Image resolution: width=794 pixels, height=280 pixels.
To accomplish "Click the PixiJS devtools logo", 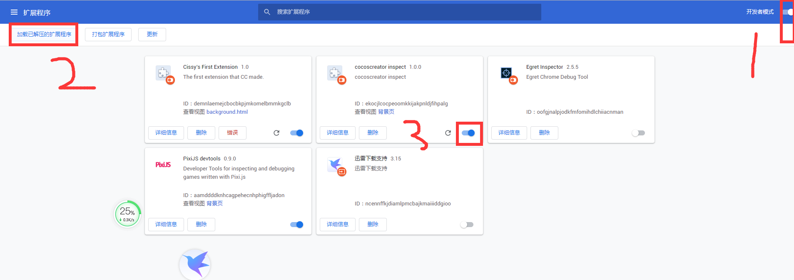I will [x=163, y=165].
